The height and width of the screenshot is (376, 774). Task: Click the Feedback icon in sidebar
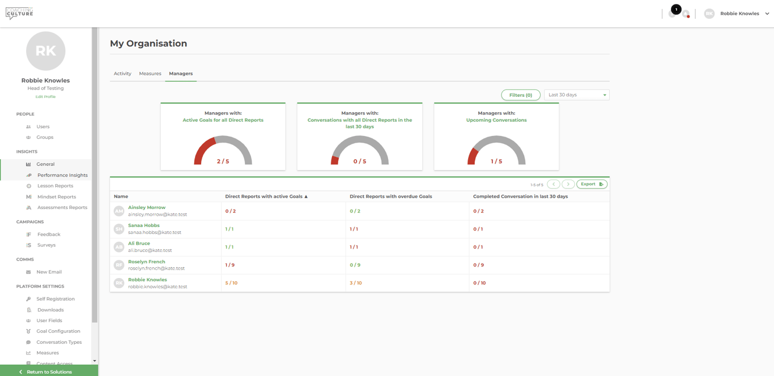[28, 234]
